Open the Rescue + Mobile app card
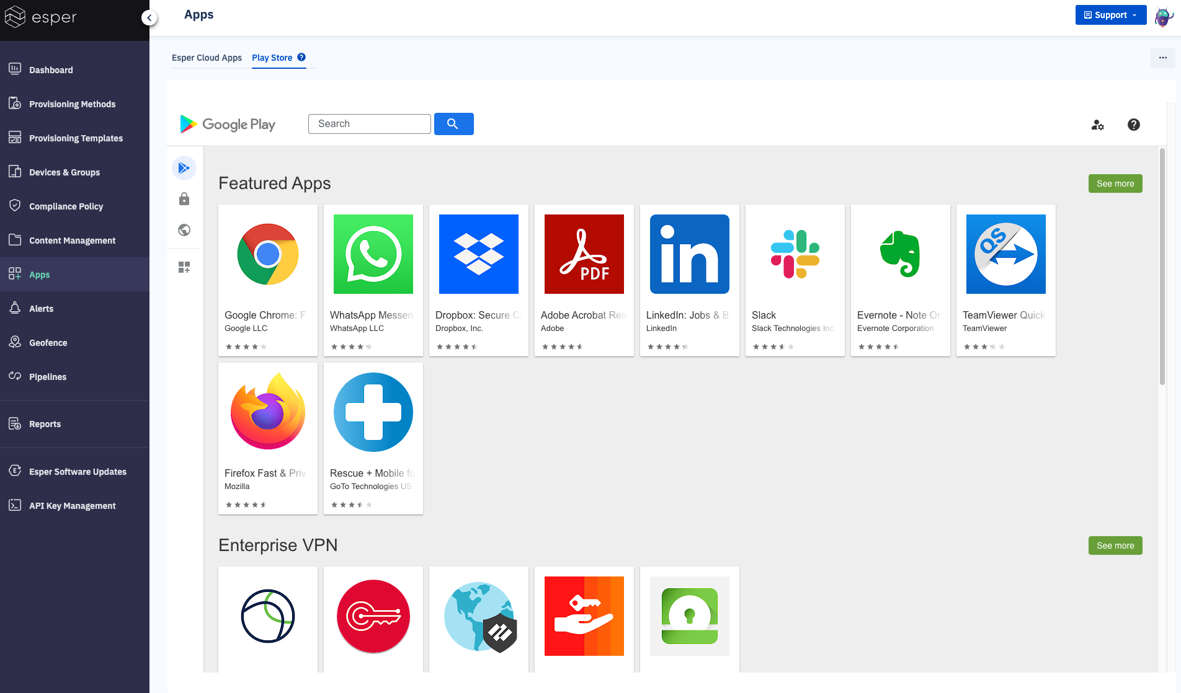 coord(373,438)
